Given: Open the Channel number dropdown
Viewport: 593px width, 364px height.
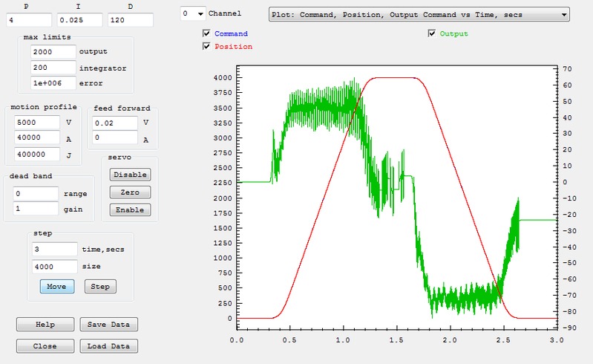Looking at the screenshot, I should click(193, 13).
